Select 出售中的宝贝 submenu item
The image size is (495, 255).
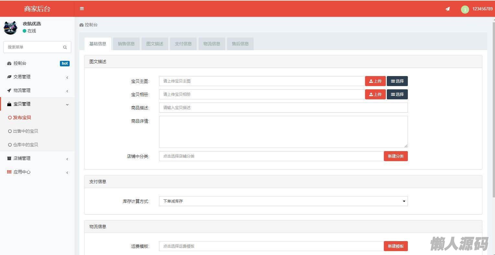pos(25,131)
